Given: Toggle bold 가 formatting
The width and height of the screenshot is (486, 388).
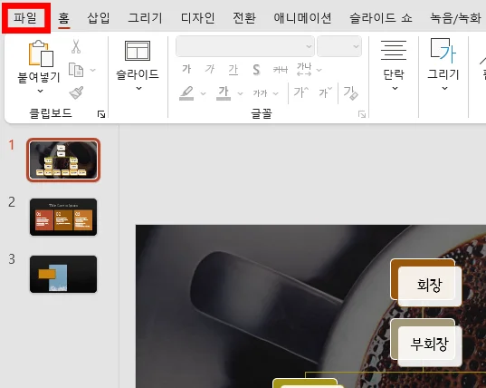Looking at the screenshot, I should click(186, 69).
